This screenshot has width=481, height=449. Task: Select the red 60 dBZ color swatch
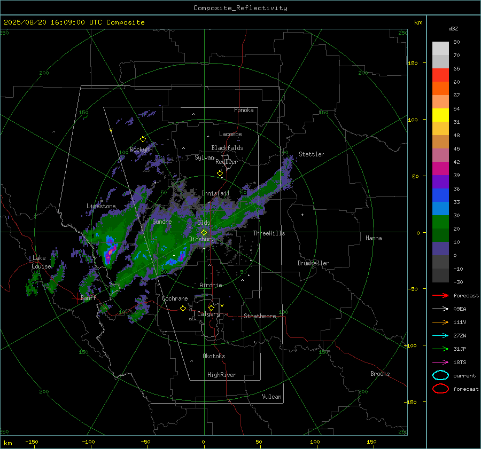[440, 75]
